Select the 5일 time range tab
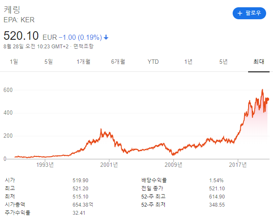Screen dimensions: 273x219 (x=49, y=62)
